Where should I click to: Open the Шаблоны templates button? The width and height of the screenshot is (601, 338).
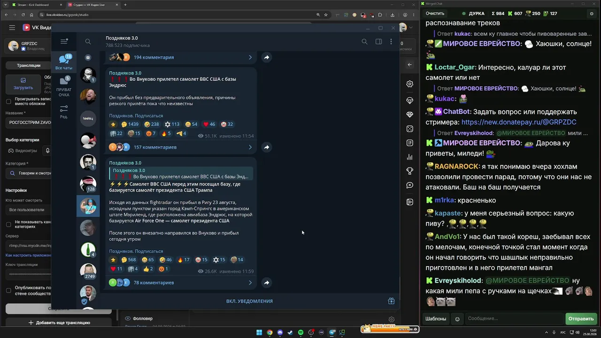(x=436, y=319)
